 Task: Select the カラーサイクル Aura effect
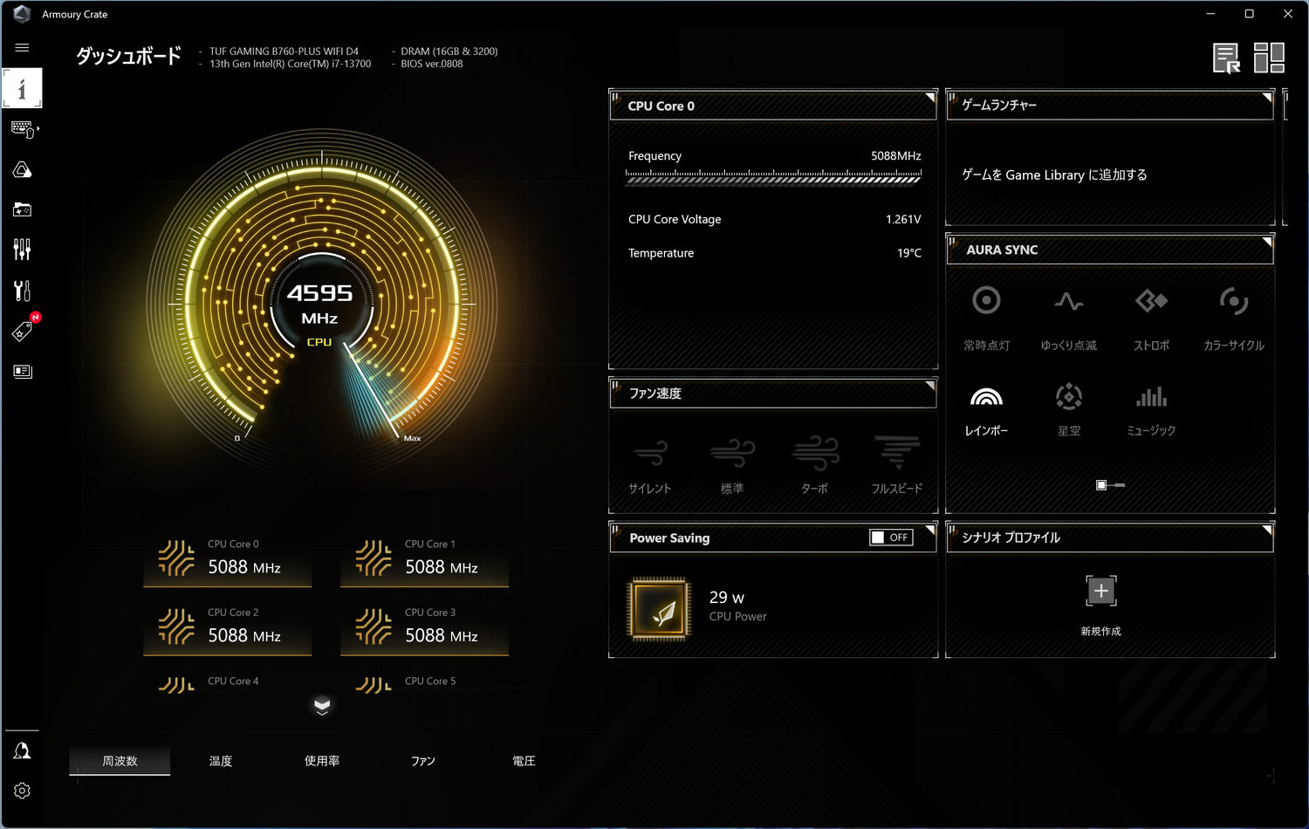pyautogui.click(x=1233, y=319)
